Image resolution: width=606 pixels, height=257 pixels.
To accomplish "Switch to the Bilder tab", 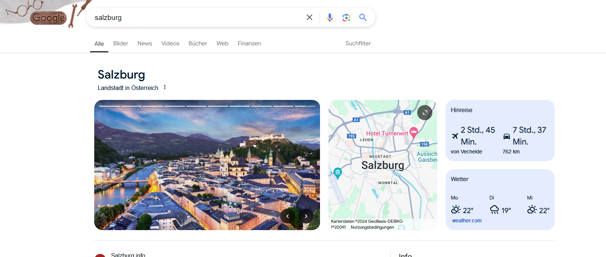I will (x=120, y=44).
